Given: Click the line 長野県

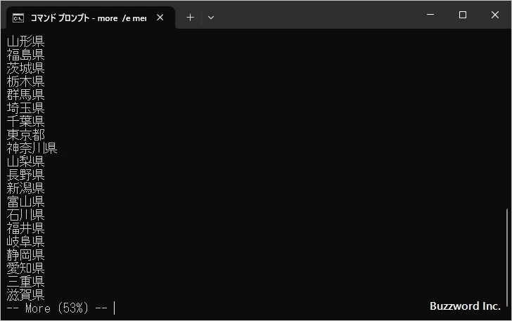Looking at the screenshot, I should (25, 175).
